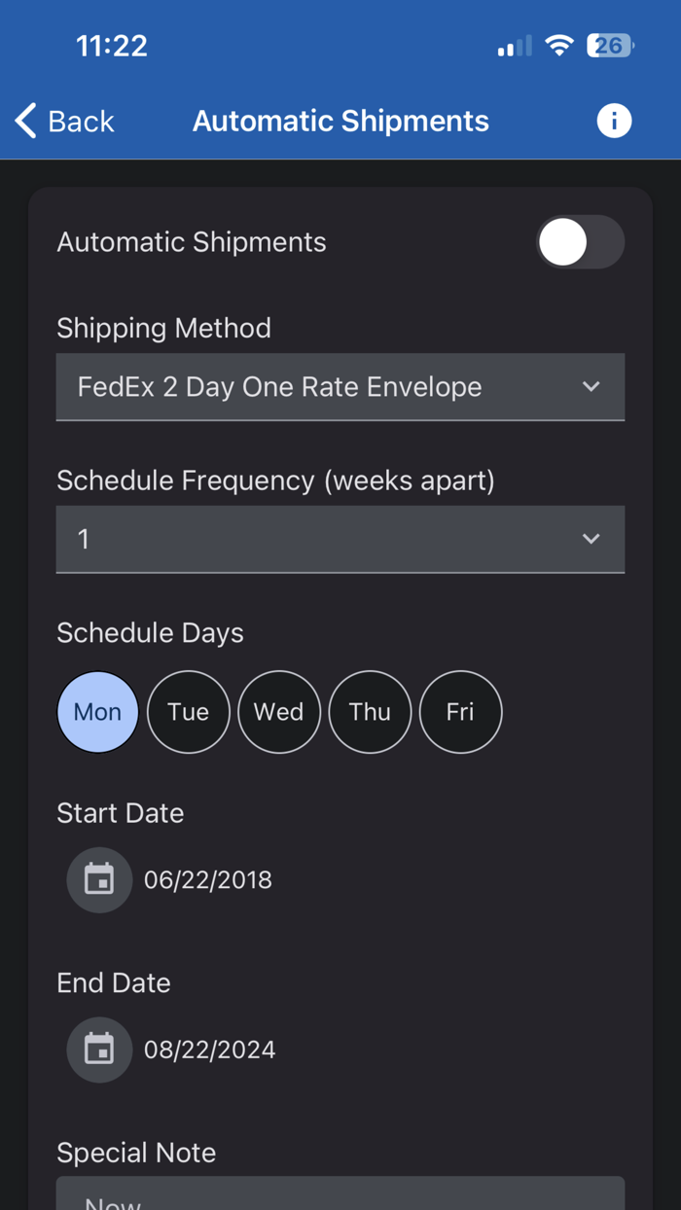The image size is (681, 1210).
Task: Select Thu as a schedule day
Action: point(370,711)
